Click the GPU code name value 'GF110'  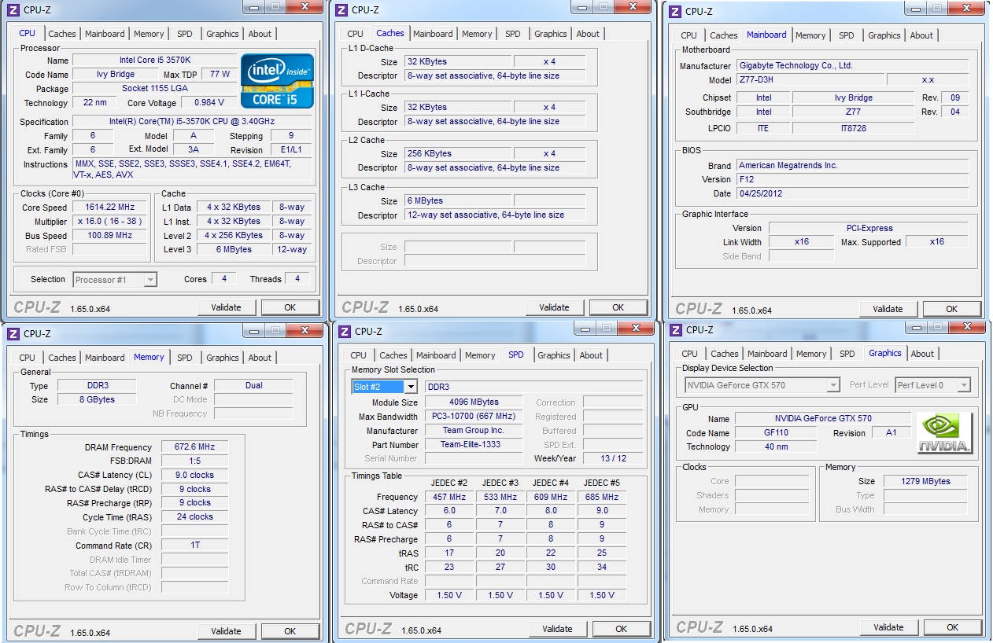pos(774,433)
